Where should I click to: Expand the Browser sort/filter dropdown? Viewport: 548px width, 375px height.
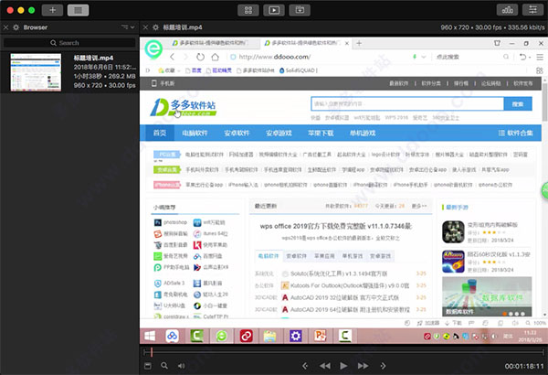click(128, 27)
